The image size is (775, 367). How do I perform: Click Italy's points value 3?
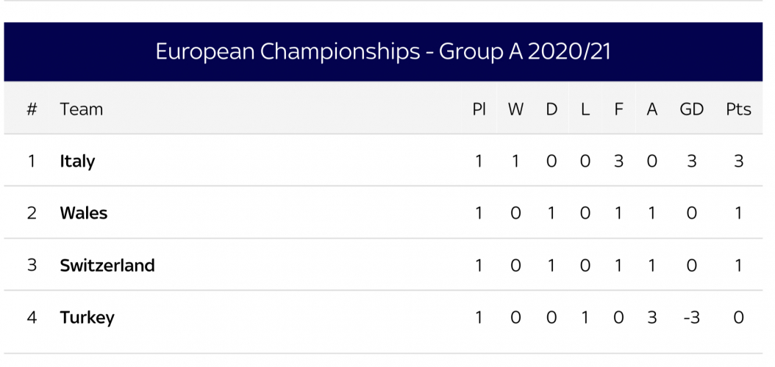[738, 161]
